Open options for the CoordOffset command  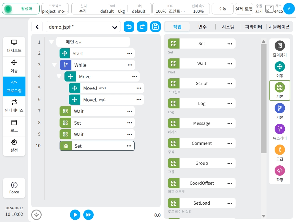pos(230,184)
